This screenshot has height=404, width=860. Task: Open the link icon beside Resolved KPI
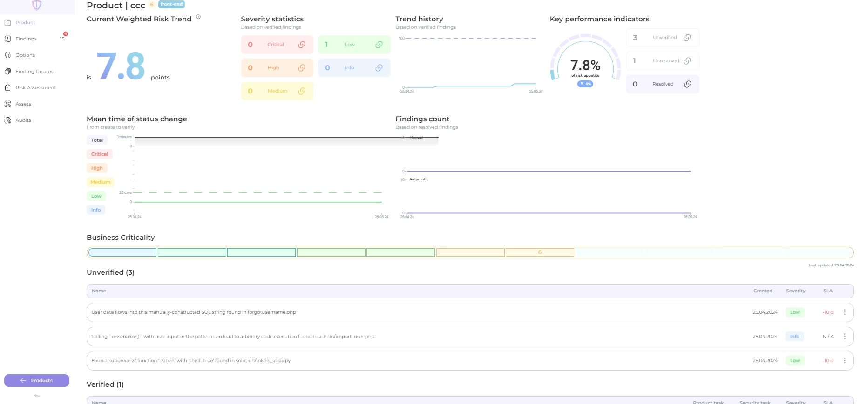point(687,84)
